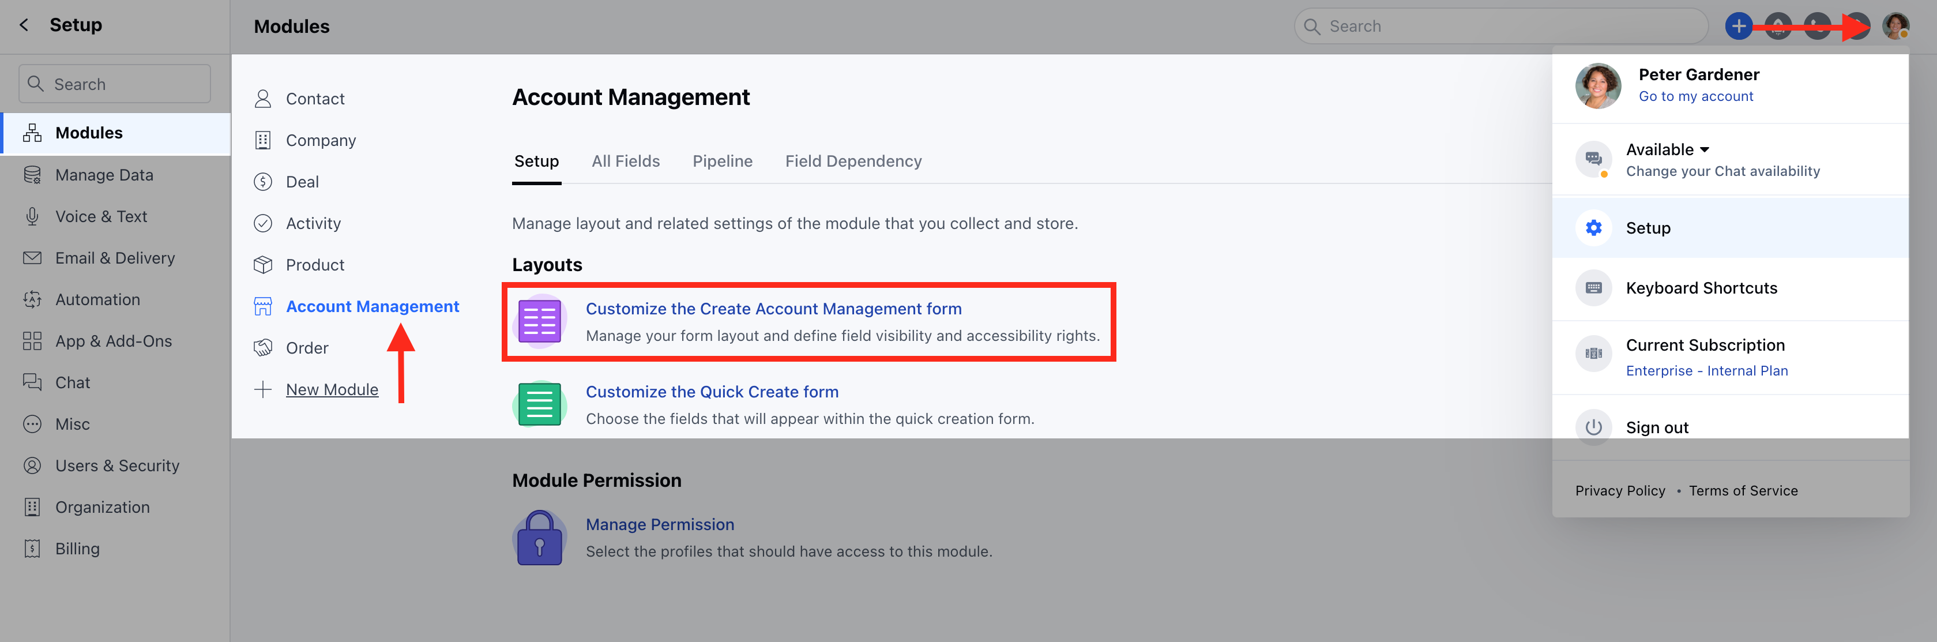The height and width of the screenshot is (642, 1937).
Task: Open Customize the Quick Create form
Action: tap(712, 392)
